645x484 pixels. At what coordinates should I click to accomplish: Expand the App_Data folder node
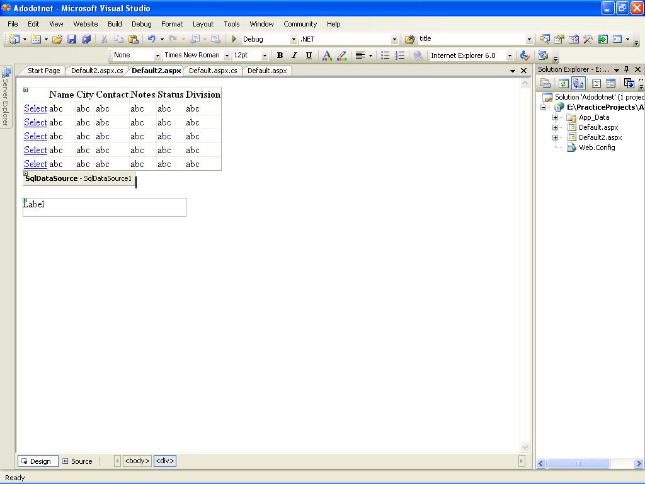pos(556,117)
